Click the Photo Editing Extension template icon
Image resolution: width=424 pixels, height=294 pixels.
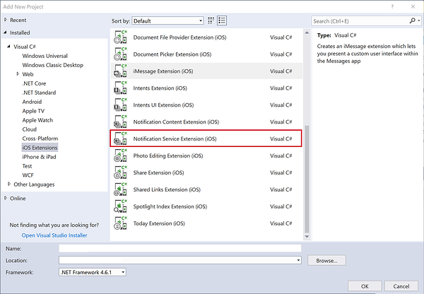click(121, 155)
